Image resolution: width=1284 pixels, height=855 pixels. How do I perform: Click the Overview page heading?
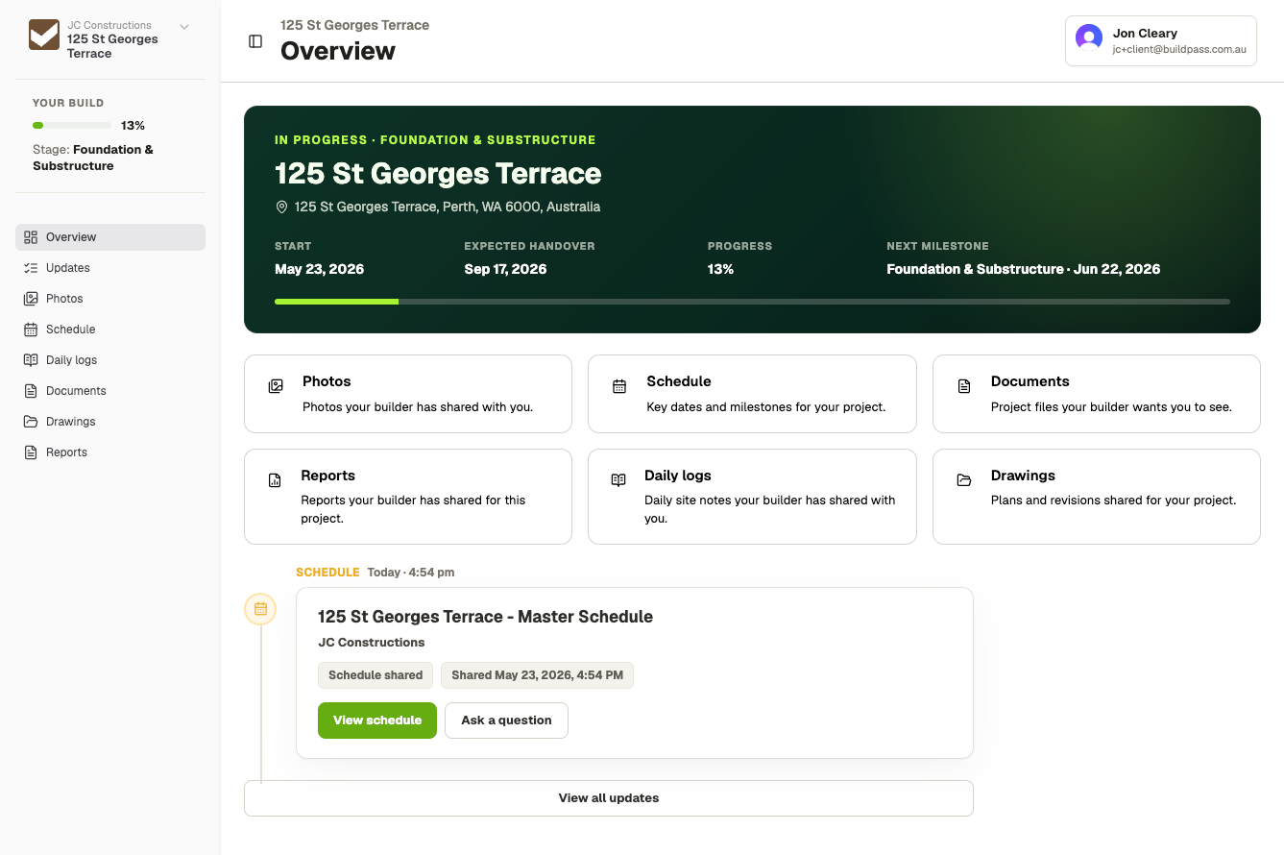[338, 52]
